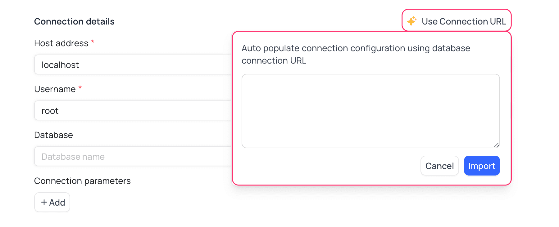Click inside the connection URL text area

(x=370, y=110)
